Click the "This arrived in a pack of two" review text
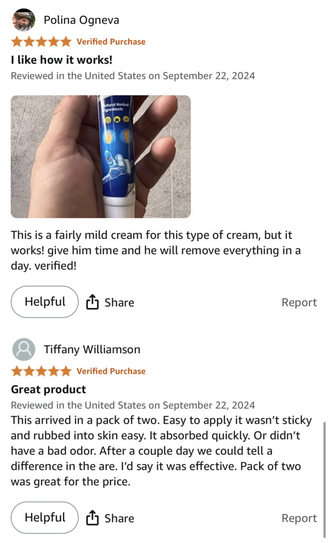The height and width of the screenshot is (543, 328). tap(161, 451)
